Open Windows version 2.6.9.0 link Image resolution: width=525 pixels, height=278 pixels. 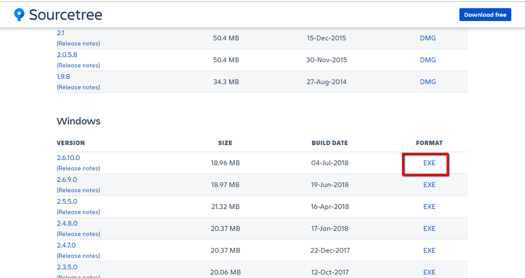[x=67, y=180]
